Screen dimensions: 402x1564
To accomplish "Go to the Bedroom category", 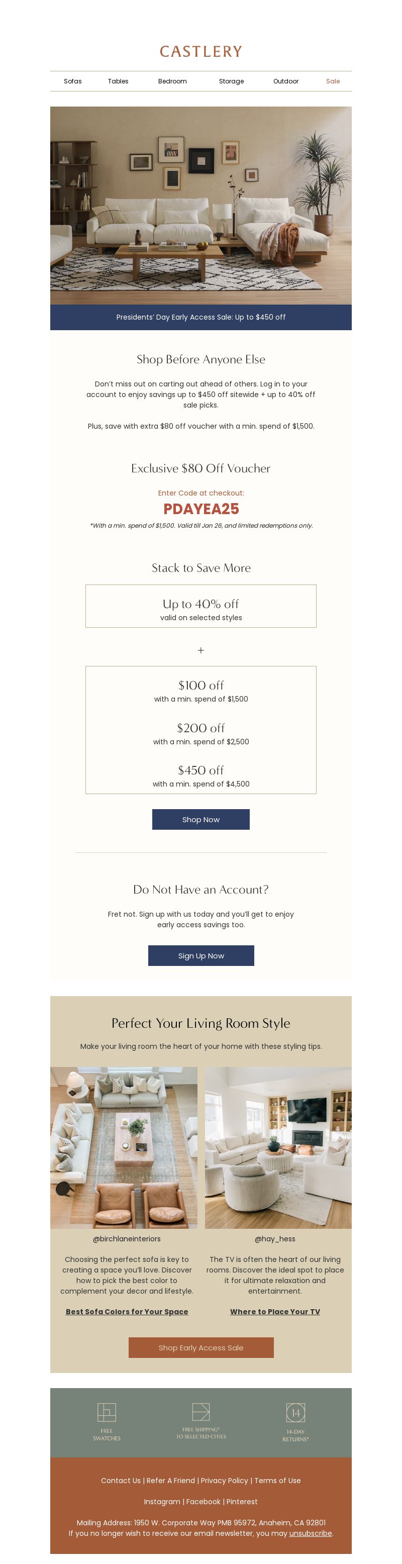I will point(172,81).
